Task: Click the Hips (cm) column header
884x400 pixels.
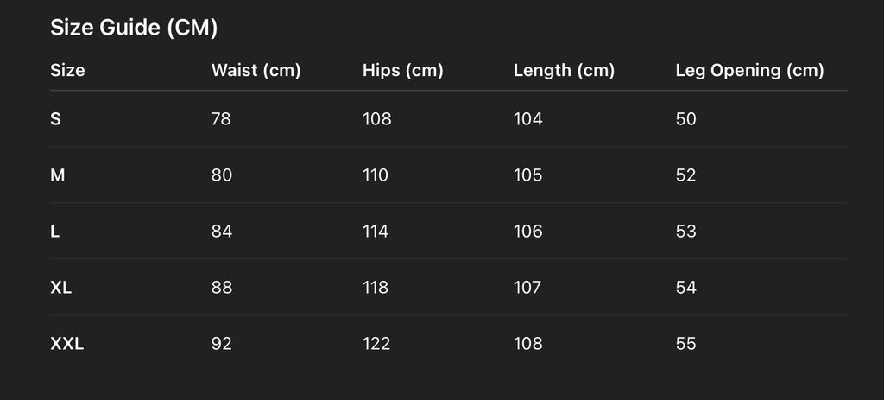Action: (402, 71)
